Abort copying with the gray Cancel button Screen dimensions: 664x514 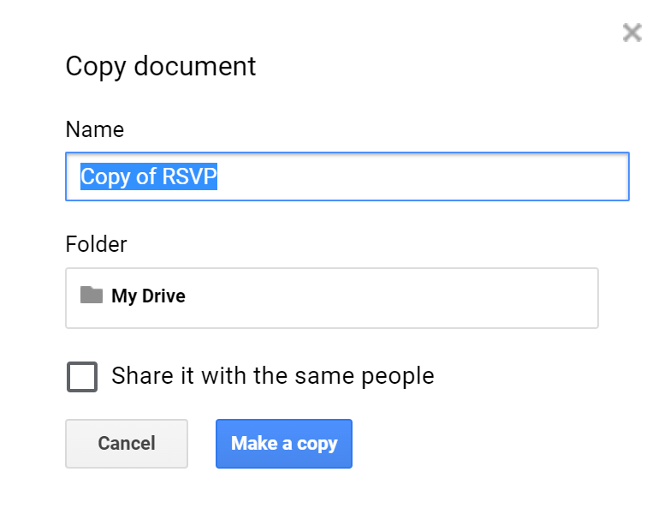[127, 444]
